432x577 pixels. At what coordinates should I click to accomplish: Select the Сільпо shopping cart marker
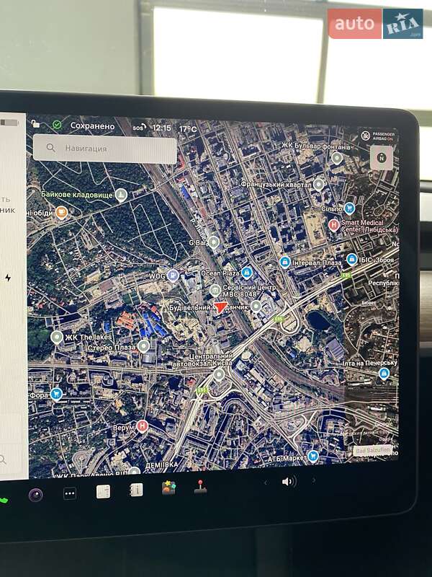pyautogui.click(x=349, y=208)
